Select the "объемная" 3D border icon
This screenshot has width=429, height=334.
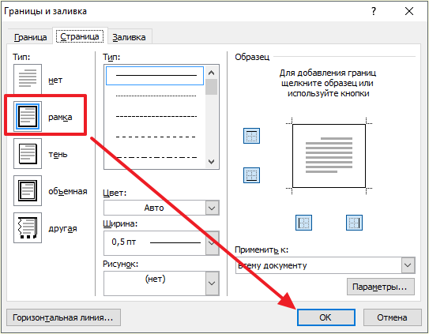point(28,190)
